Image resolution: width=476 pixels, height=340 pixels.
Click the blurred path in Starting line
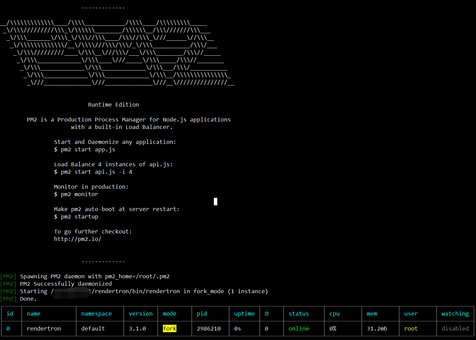tap(71, 292)
